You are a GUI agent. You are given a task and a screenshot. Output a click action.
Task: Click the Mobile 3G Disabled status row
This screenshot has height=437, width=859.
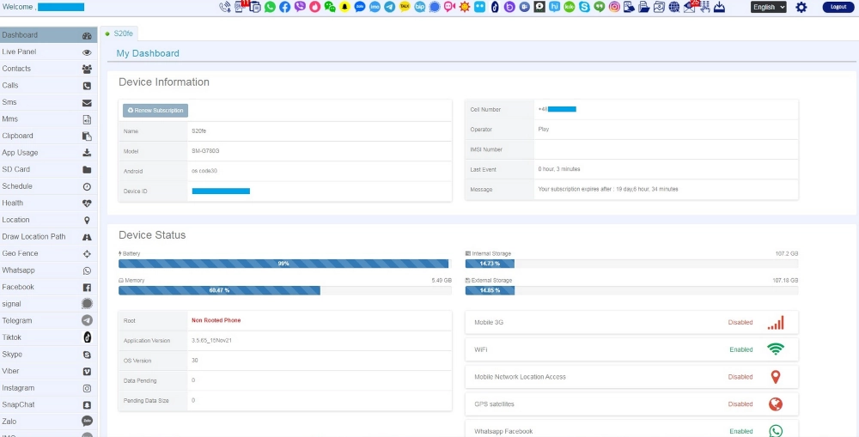(x=631, y=323)
